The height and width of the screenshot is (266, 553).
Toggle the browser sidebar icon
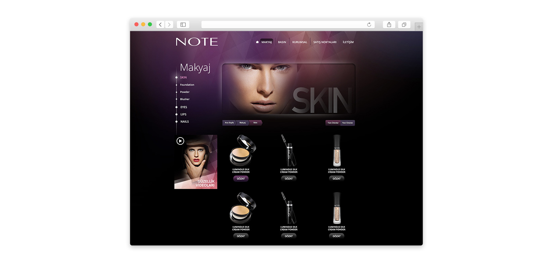pos(183,24)
